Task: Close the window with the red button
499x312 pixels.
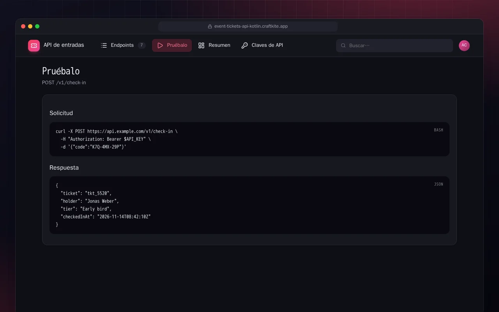Action: point(23,27)
